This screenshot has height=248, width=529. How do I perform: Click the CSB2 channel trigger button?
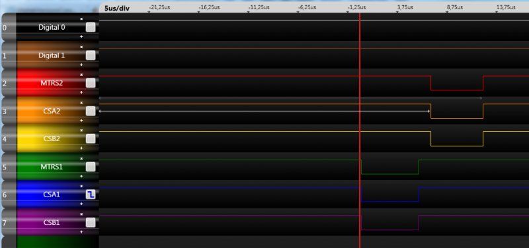coord(91,139)
